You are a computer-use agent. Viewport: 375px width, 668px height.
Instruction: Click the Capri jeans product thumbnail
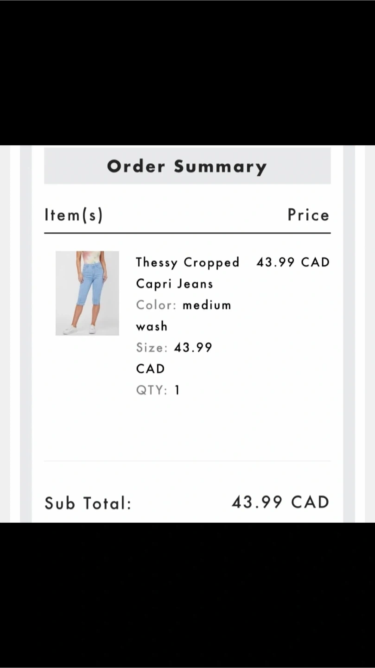pyautogui.click(x=87, y=293)
